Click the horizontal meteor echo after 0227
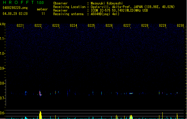 pos(131,93)
